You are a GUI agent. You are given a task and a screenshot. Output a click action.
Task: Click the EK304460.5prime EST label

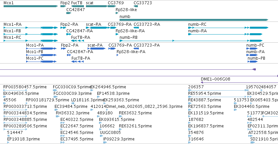[x=252, y=107]
